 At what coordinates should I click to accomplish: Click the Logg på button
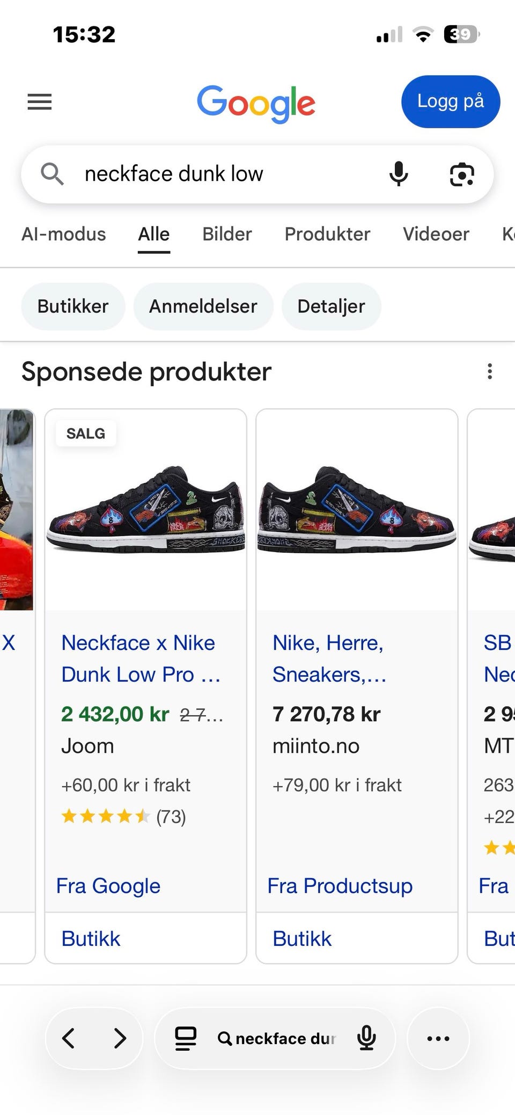click(451, 101)
